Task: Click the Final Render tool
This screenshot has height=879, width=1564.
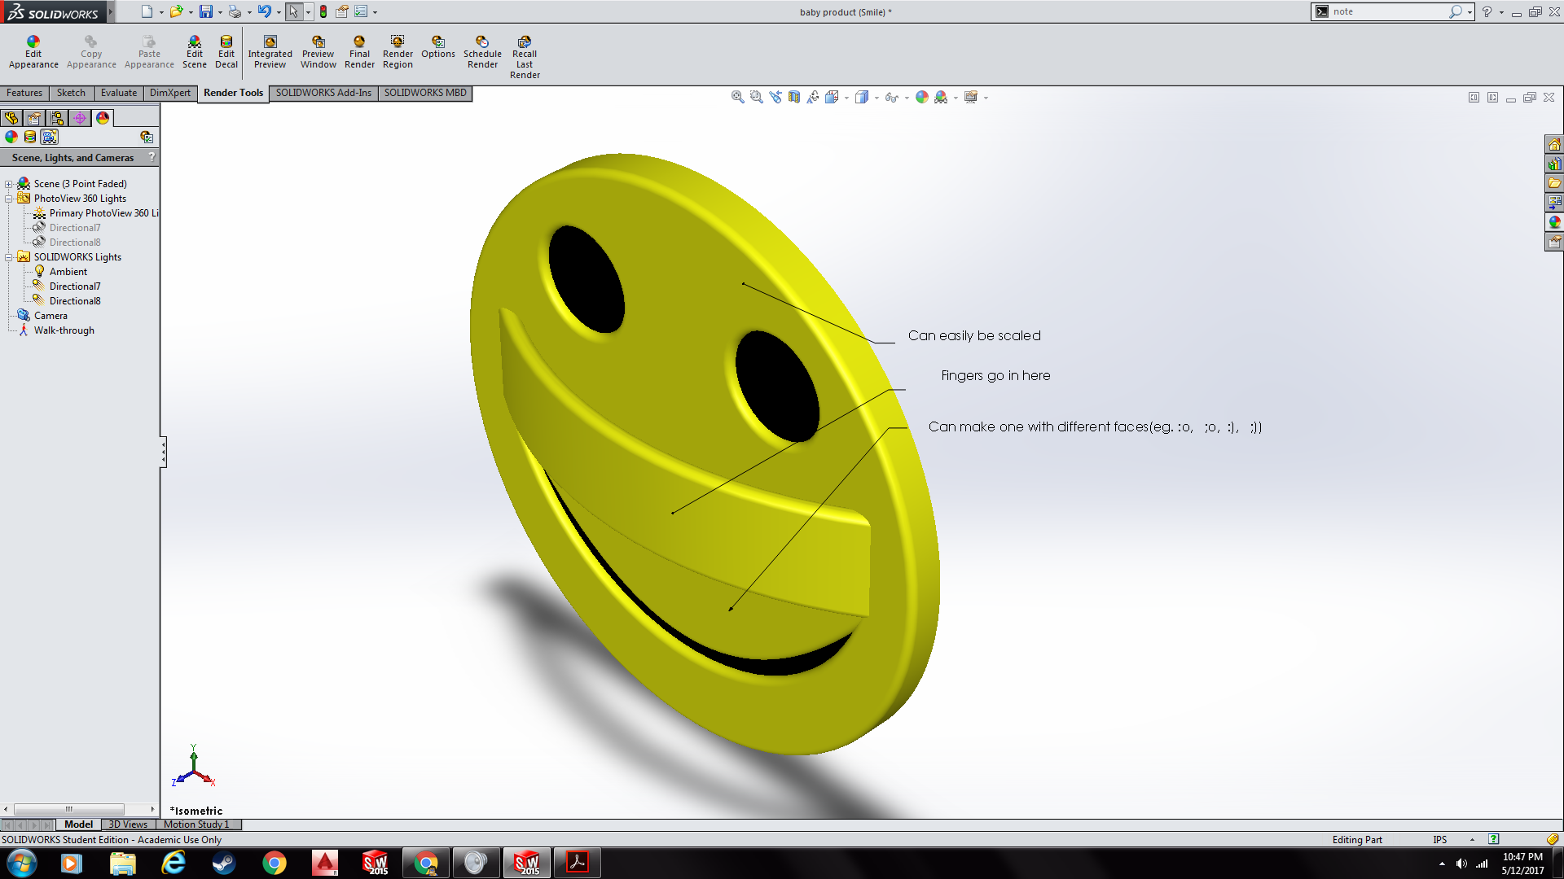Action: pos(359,52)
